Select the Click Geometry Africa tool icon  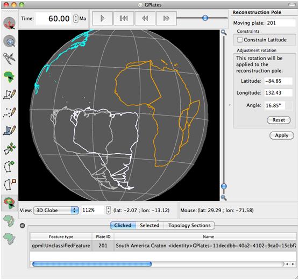click(x=9, y=77)
